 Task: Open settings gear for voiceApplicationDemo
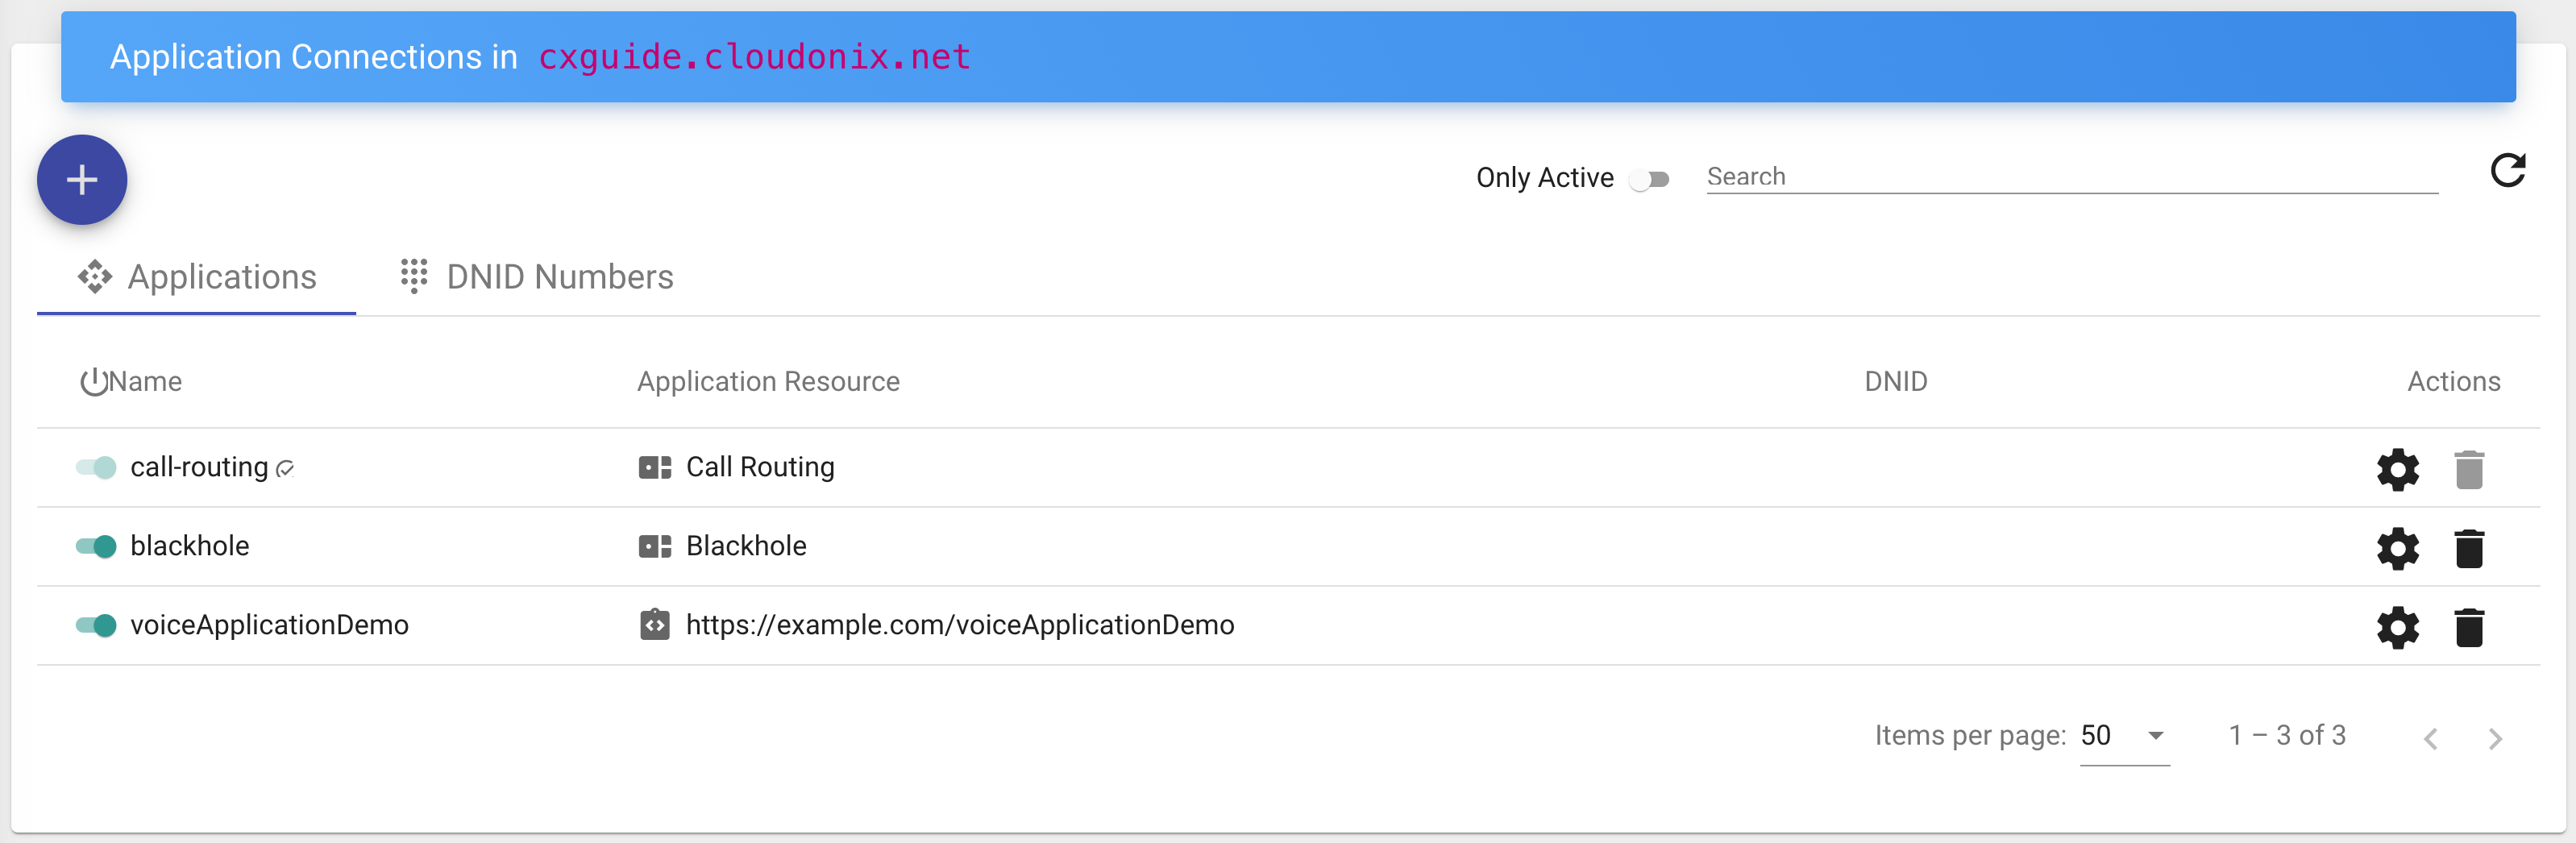coord(2397,627)
